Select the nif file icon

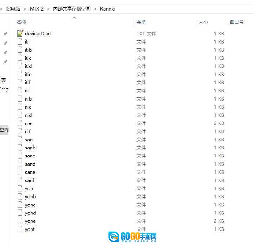20,131
